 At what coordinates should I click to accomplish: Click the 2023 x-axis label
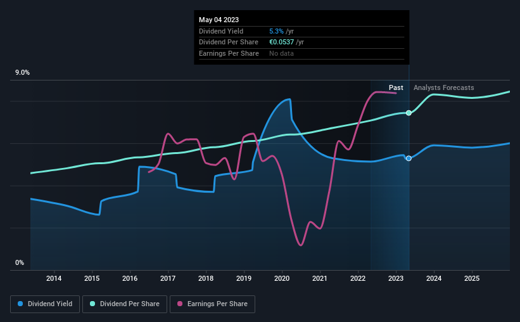[396, 278]
